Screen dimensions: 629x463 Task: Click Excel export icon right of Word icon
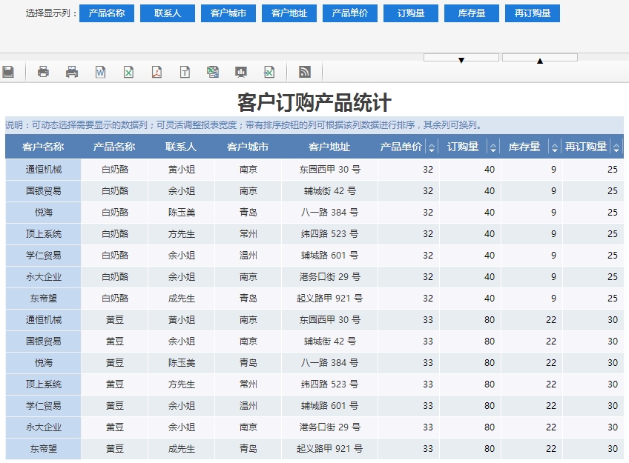[x=128, y=72]
